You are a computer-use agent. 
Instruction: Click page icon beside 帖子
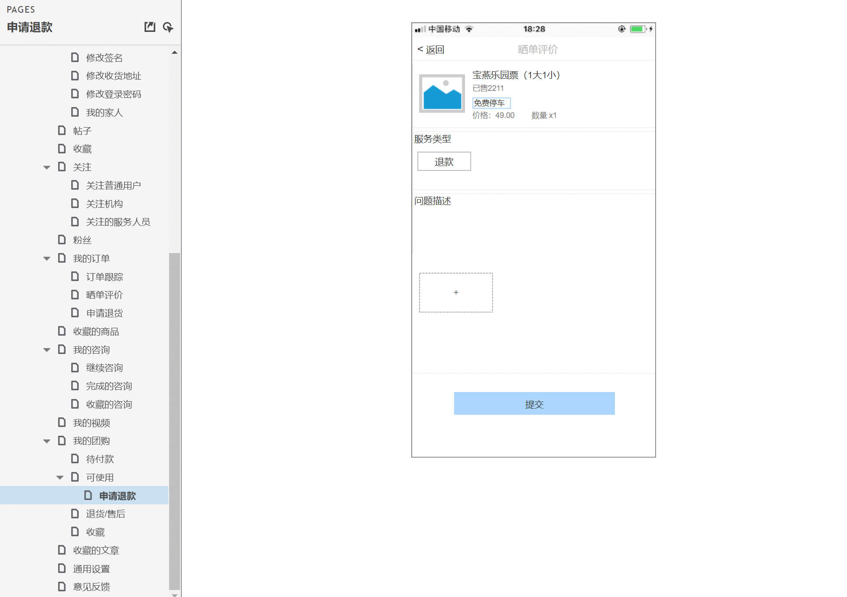click(x=62, y=130)
